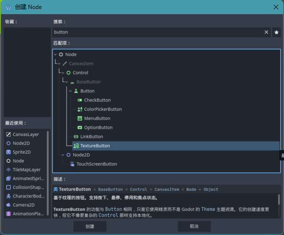Open BaseButton class link in description
Screen dimensions: 284x235
pyautogui.click(x=110, y=189)
